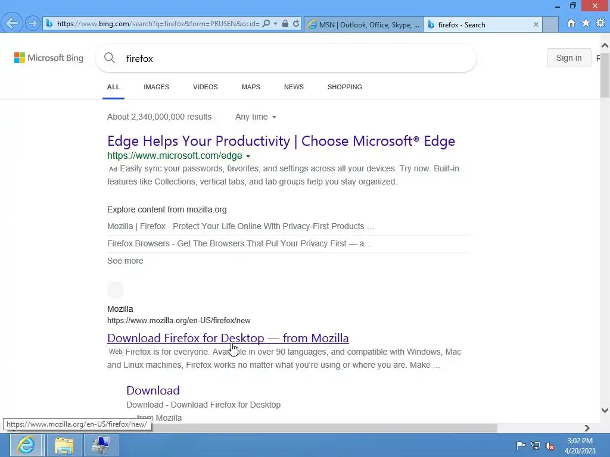Switch to VIDEOS results
The image size is (610, 457).
click(206, 87)
